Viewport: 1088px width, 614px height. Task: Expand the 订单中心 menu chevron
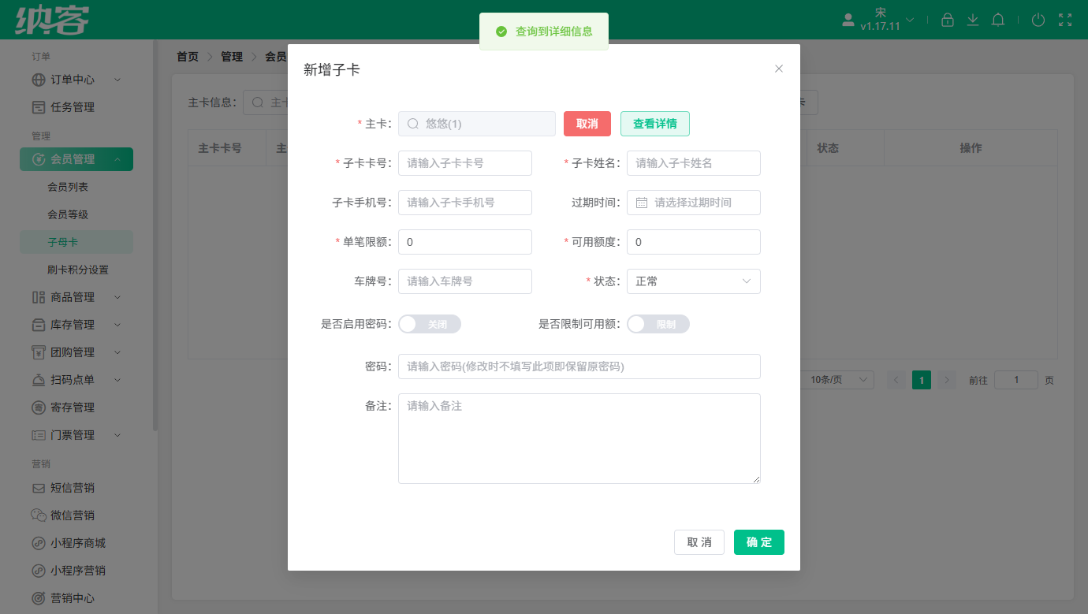117,80
